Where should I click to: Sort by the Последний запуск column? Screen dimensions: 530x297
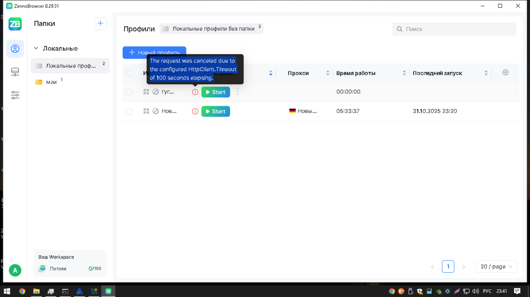point(486,73)
